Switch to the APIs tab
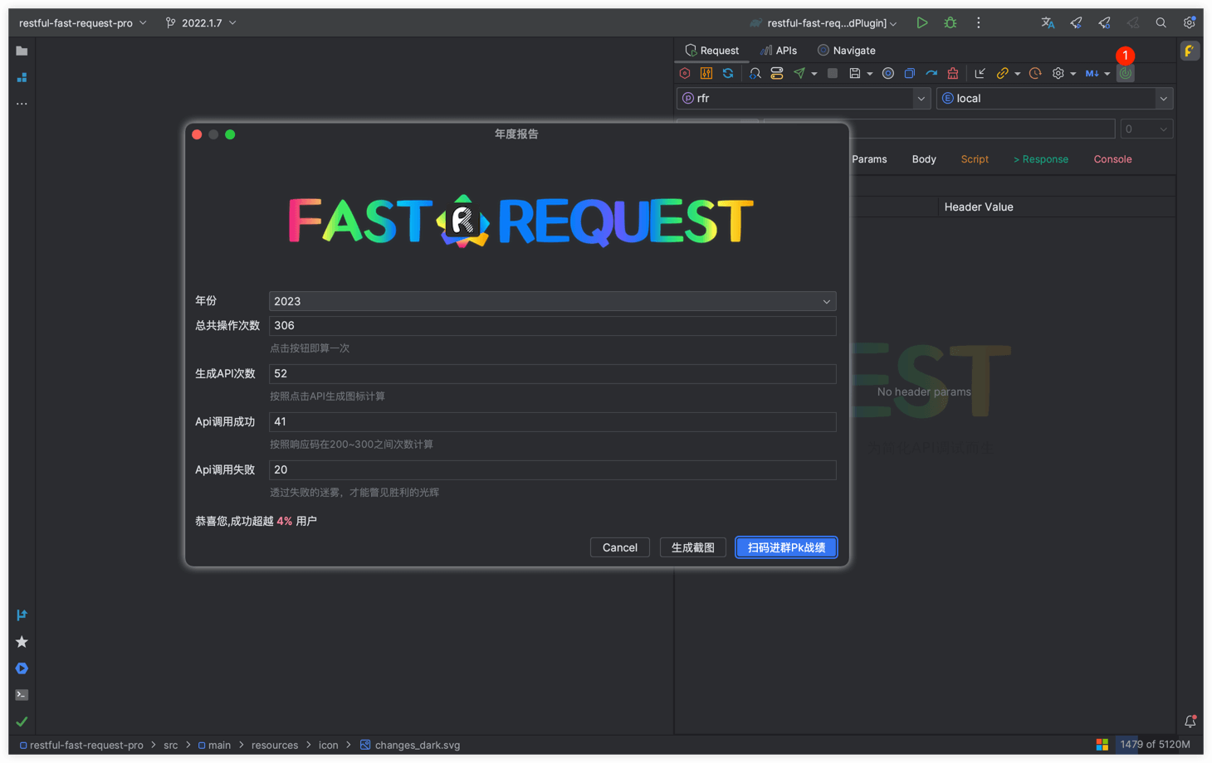Viewport: 1212px width, 763px height. [x=779, y=51]
